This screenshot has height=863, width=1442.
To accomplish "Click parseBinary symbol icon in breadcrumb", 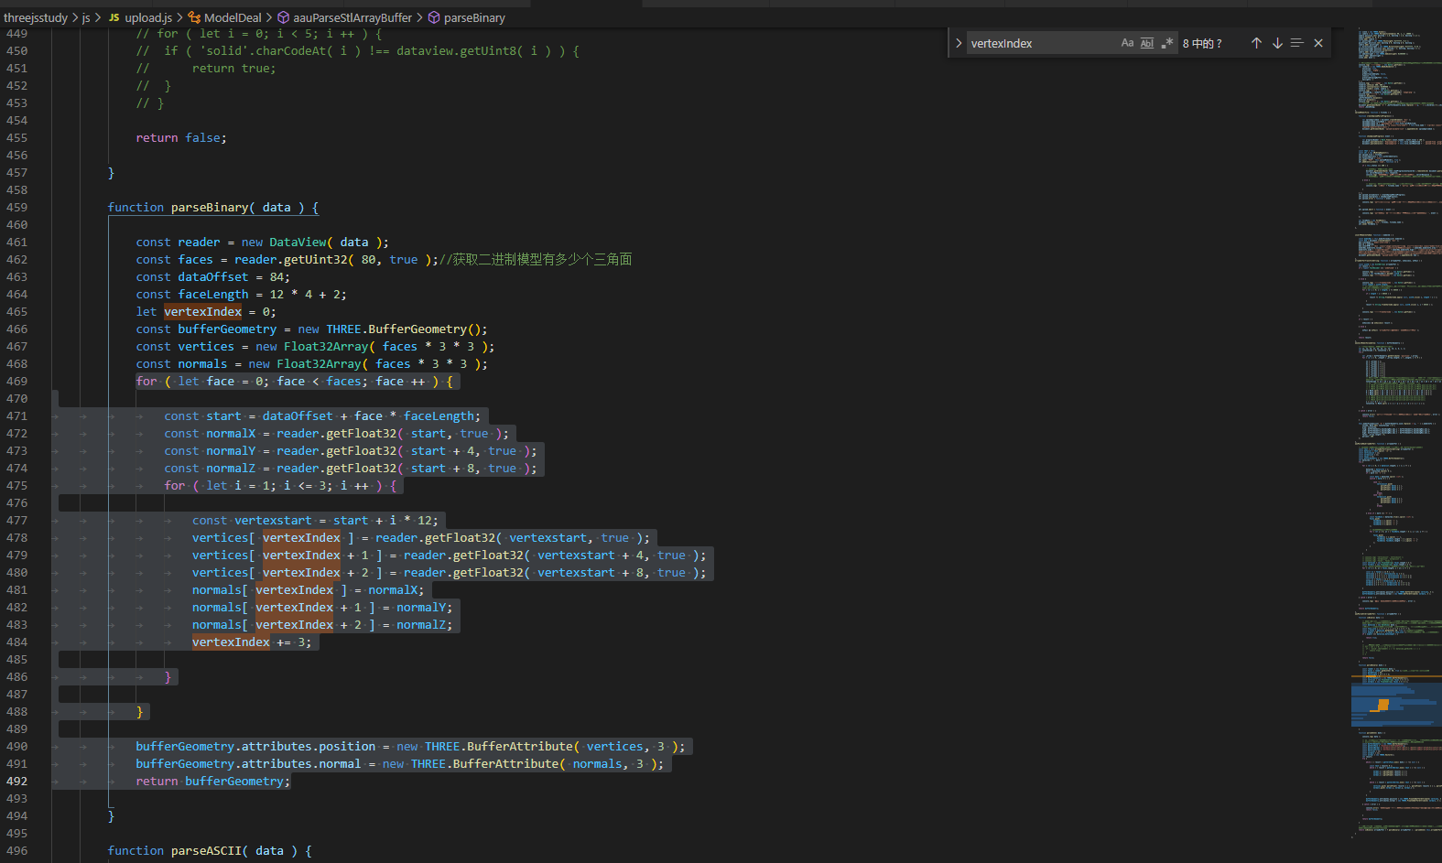I will [x=435, y=17].
